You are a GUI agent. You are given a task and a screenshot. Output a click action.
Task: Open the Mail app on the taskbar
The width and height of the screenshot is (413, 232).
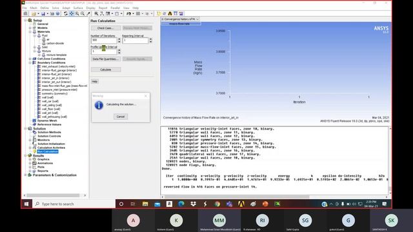[x=157, y=204]
